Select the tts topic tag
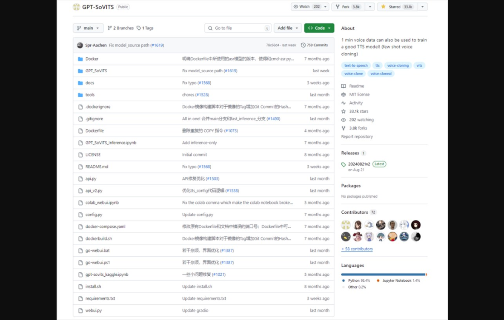The image size is (504, 320). pos(377,65)
